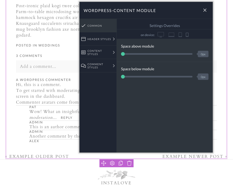This screenshot has height=187, width=233.
Task: Select the mobile phone device override icon
Action: click(187, 35)
